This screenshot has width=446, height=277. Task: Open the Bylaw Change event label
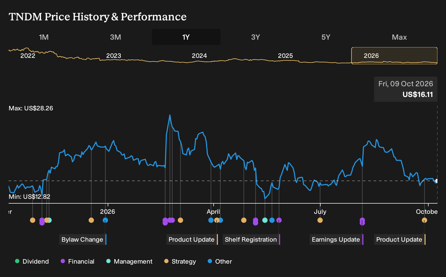click(x=83, y=239)
